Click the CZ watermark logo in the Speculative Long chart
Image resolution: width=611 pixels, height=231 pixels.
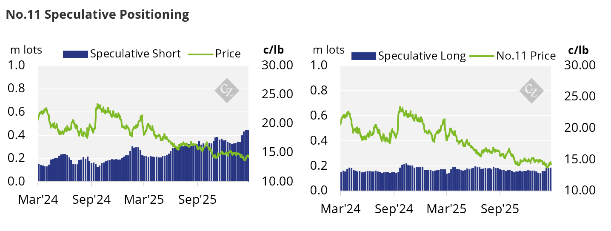(532, 91)
